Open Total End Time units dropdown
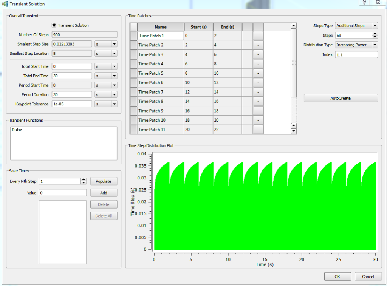Viewport: 387px width, 286px height. [106, 76]
